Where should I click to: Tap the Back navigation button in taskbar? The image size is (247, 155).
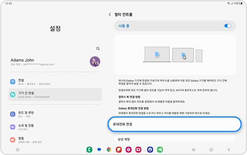pyautogui.click(x=229, y=150)
